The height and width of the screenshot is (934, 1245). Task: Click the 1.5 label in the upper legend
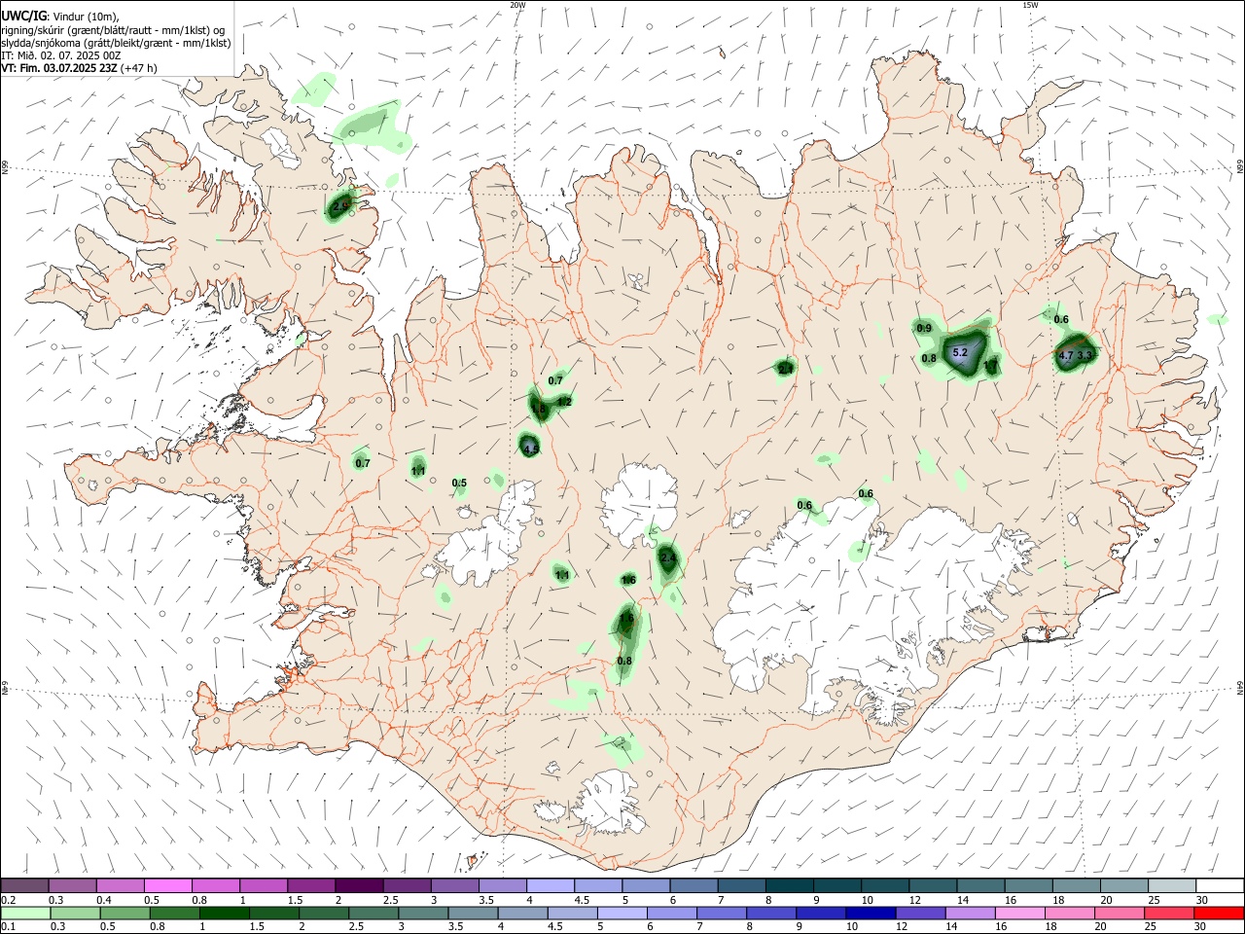[295, 900]
